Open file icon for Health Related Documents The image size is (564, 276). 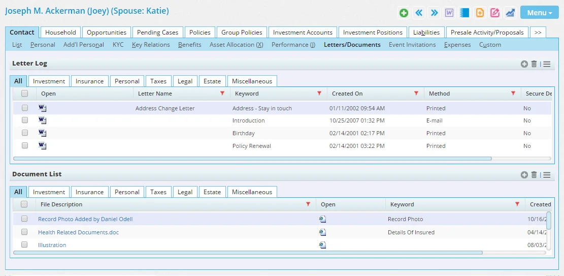322,232
